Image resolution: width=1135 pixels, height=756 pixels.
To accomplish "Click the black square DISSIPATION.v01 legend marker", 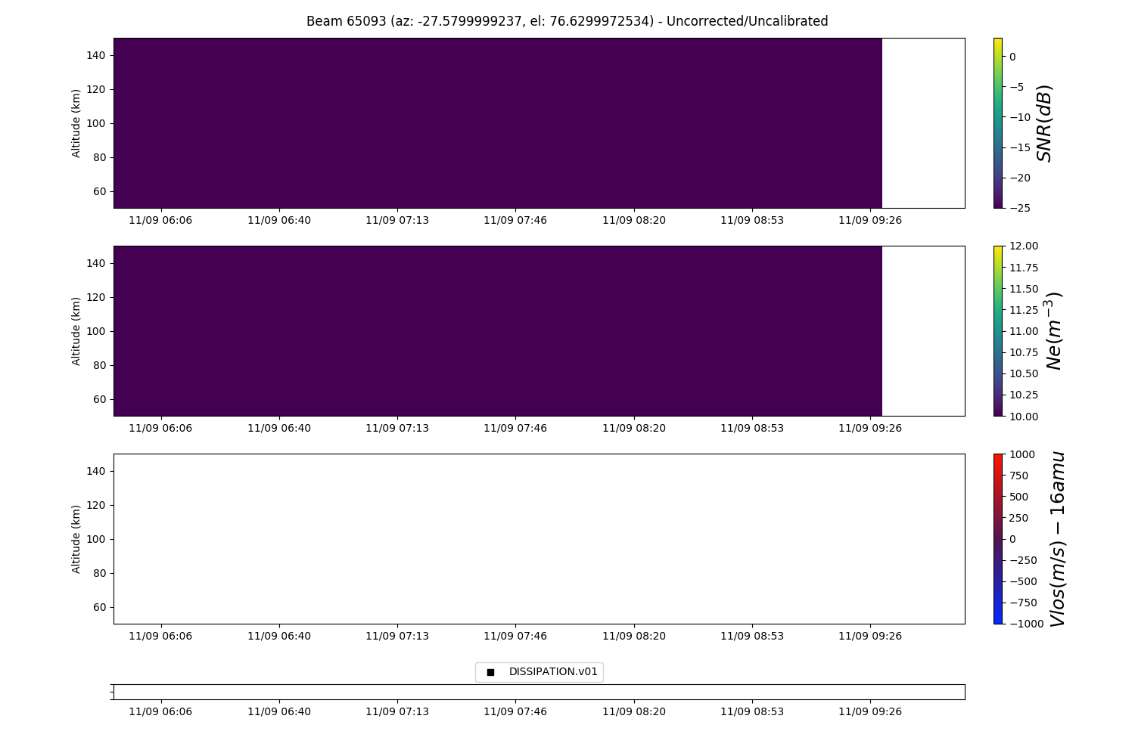I will [x=490, y=672].
